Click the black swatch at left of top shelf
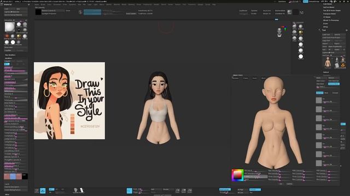This screenshot has height=196, width=350. tap(38, 12)
